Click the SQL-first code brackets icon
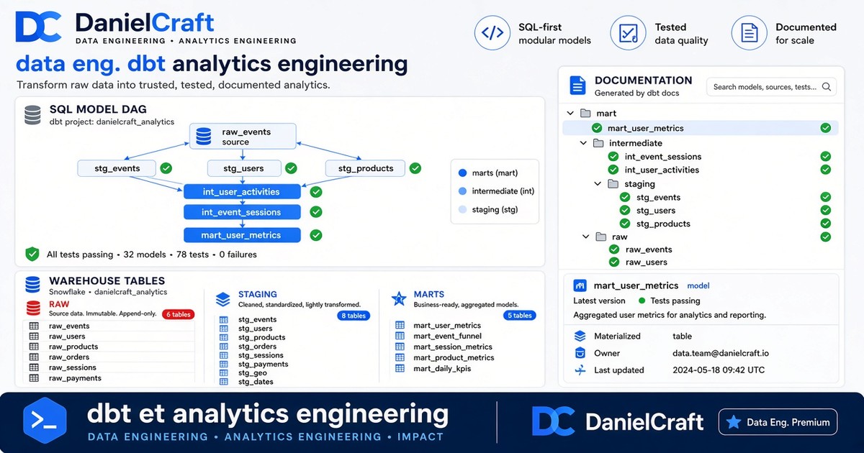 tap(492, 33)
